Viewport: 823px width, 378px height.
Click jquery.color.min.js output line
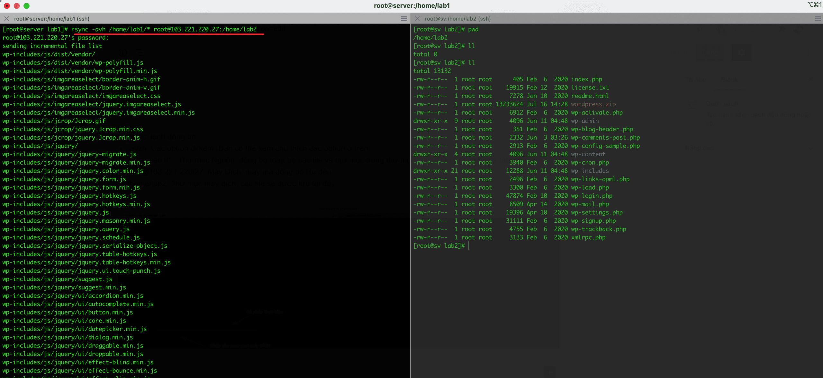click(73, 171)
